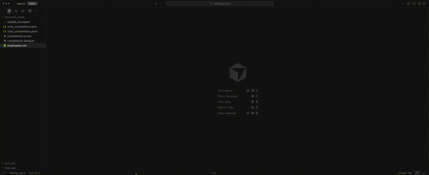The image size is (429, 175).
Task: Open the Search view in sidebar
Action: [x=16, y=11]
